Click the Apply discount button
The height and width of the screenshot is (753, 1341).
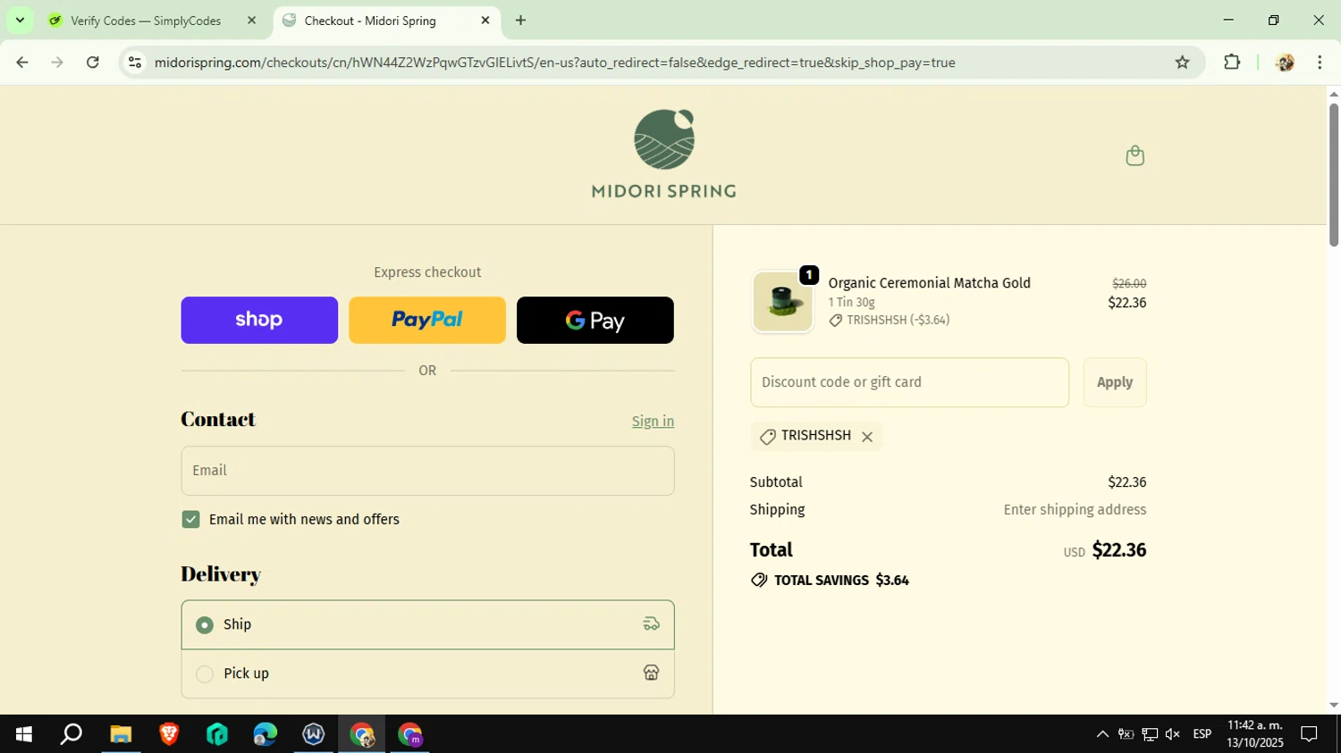click(1115, 382)
